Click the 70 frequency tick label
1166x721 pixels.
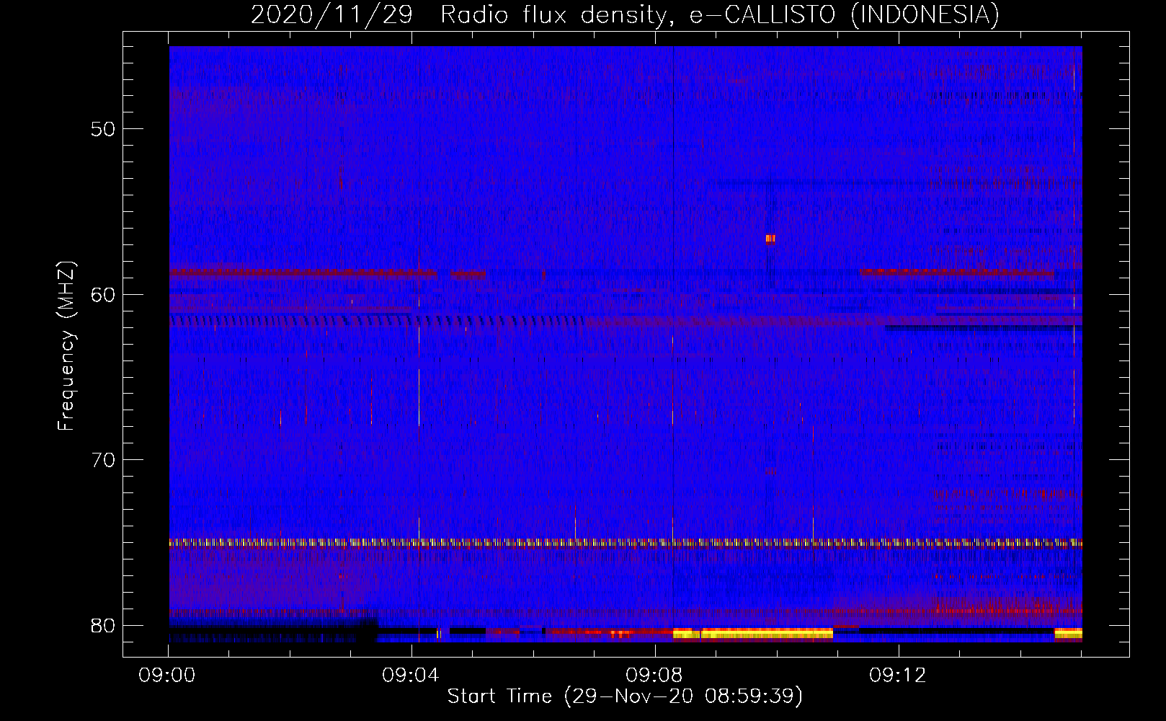coord(103,459)
